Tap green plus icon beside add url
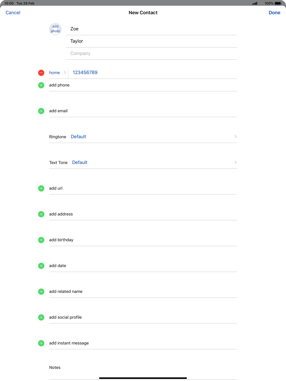The width and height of the screenshot is (286, 381). (x=41, y=188)
